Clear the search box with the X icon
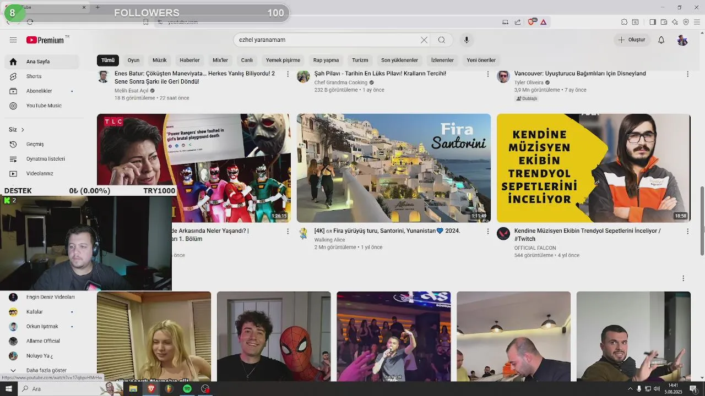The width and height of the screenshot is (705, 396). click(x=424, y=40)
